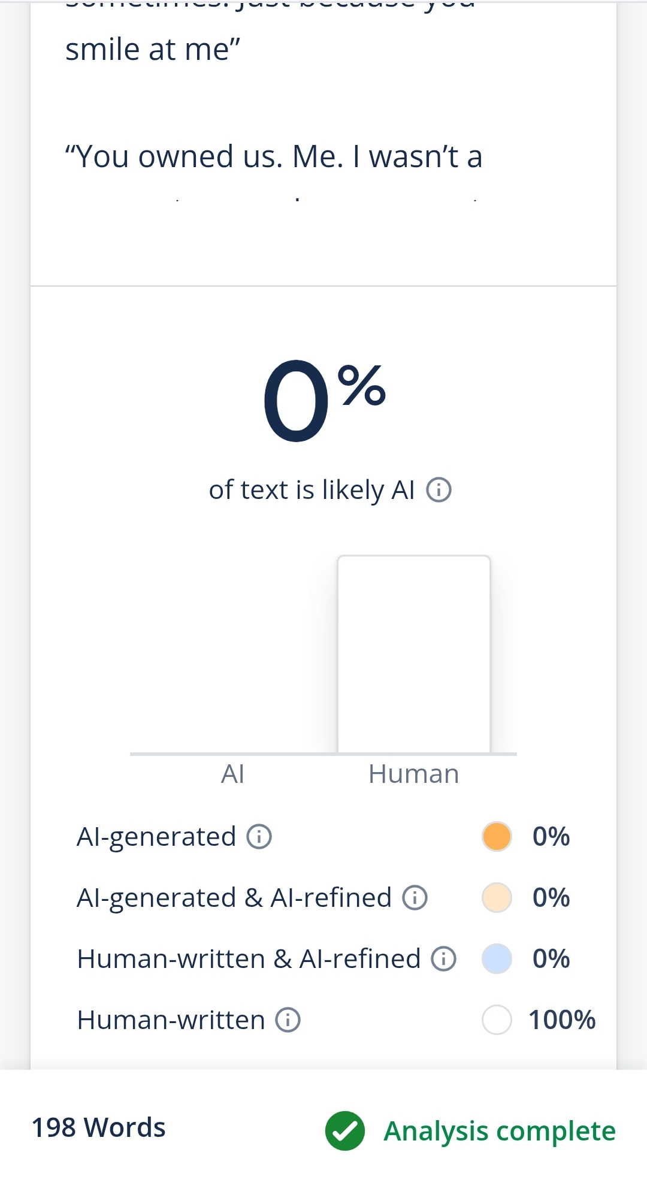Click the 'Analysis complete' status text
The height and width of the screenshot is (1192, 647).
click(500, 1131)
